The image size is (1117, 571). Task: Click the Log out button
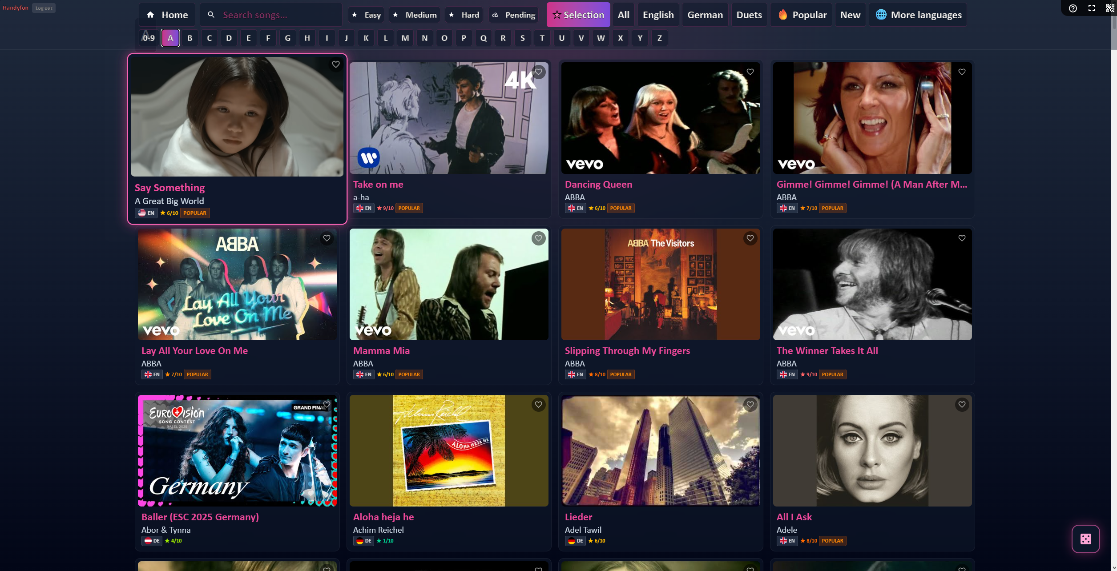pyautogui.click(x=44, y=8)
